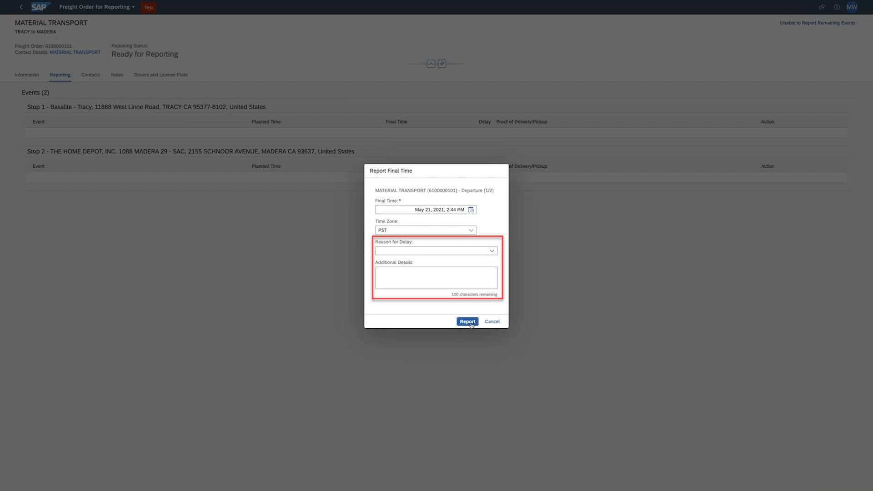Click the Report Final Time dialog title

[x=391, y=171]
